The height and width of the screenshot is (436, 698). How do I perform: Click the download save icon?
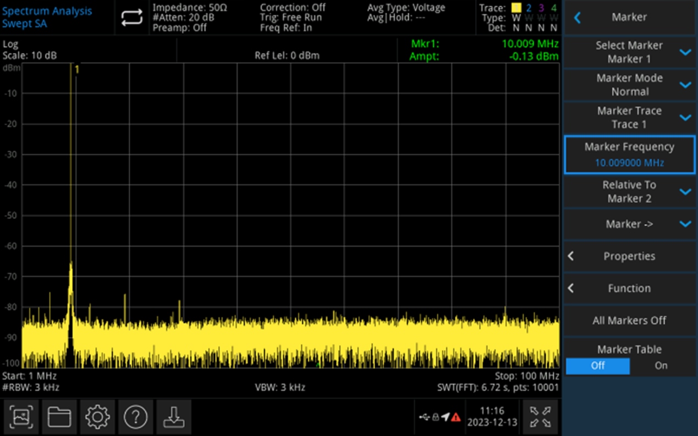(173, 417)
